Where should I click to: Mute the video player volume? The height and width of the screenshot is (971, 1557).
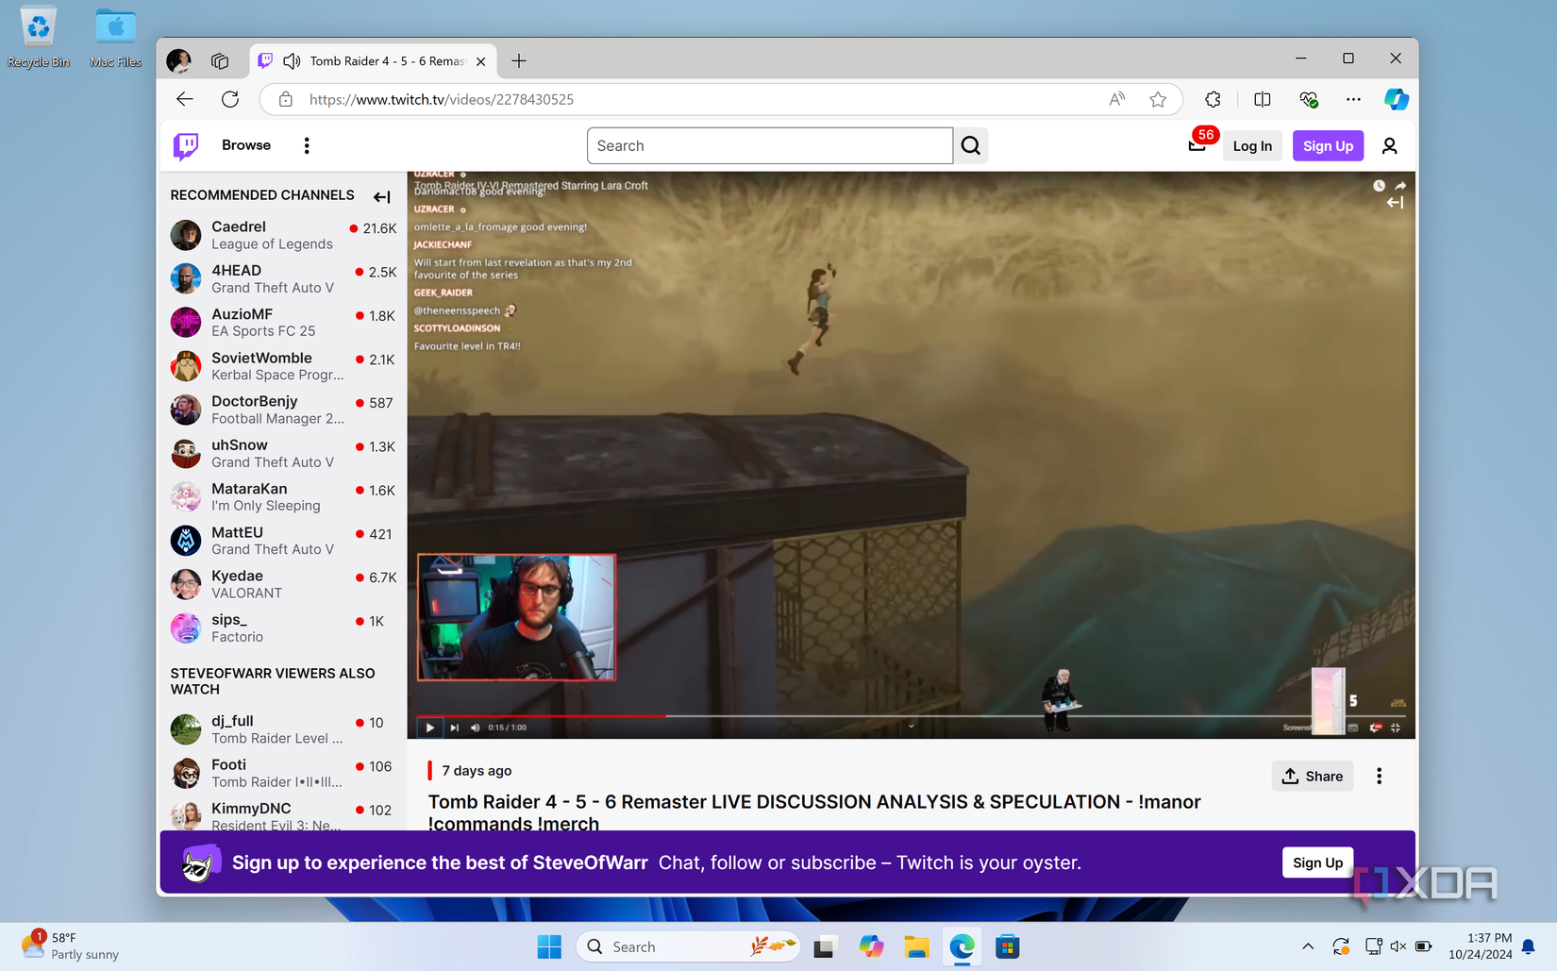tap(475, 728)
